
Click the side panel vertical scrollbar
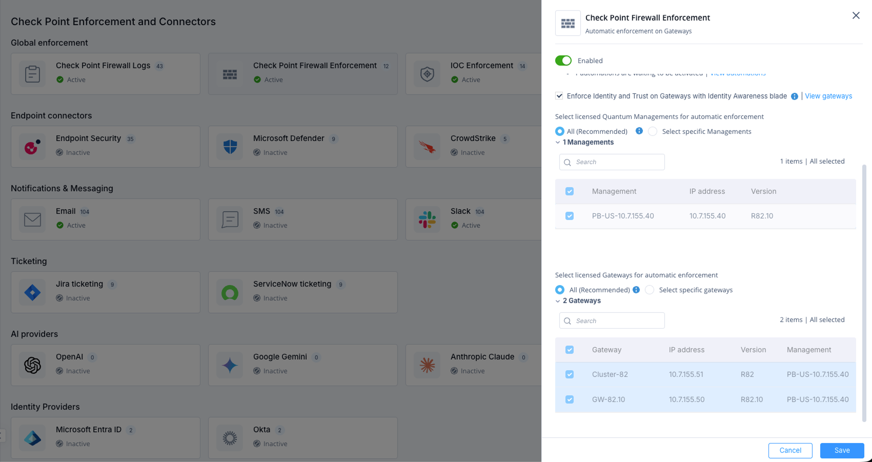tap(864, 293)
